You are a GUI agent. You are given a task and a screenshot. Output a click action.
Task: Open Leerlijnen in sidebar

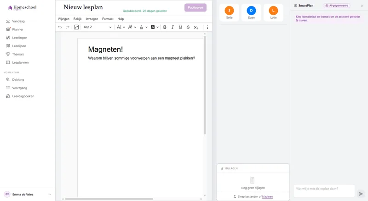[x=19, y=46]
